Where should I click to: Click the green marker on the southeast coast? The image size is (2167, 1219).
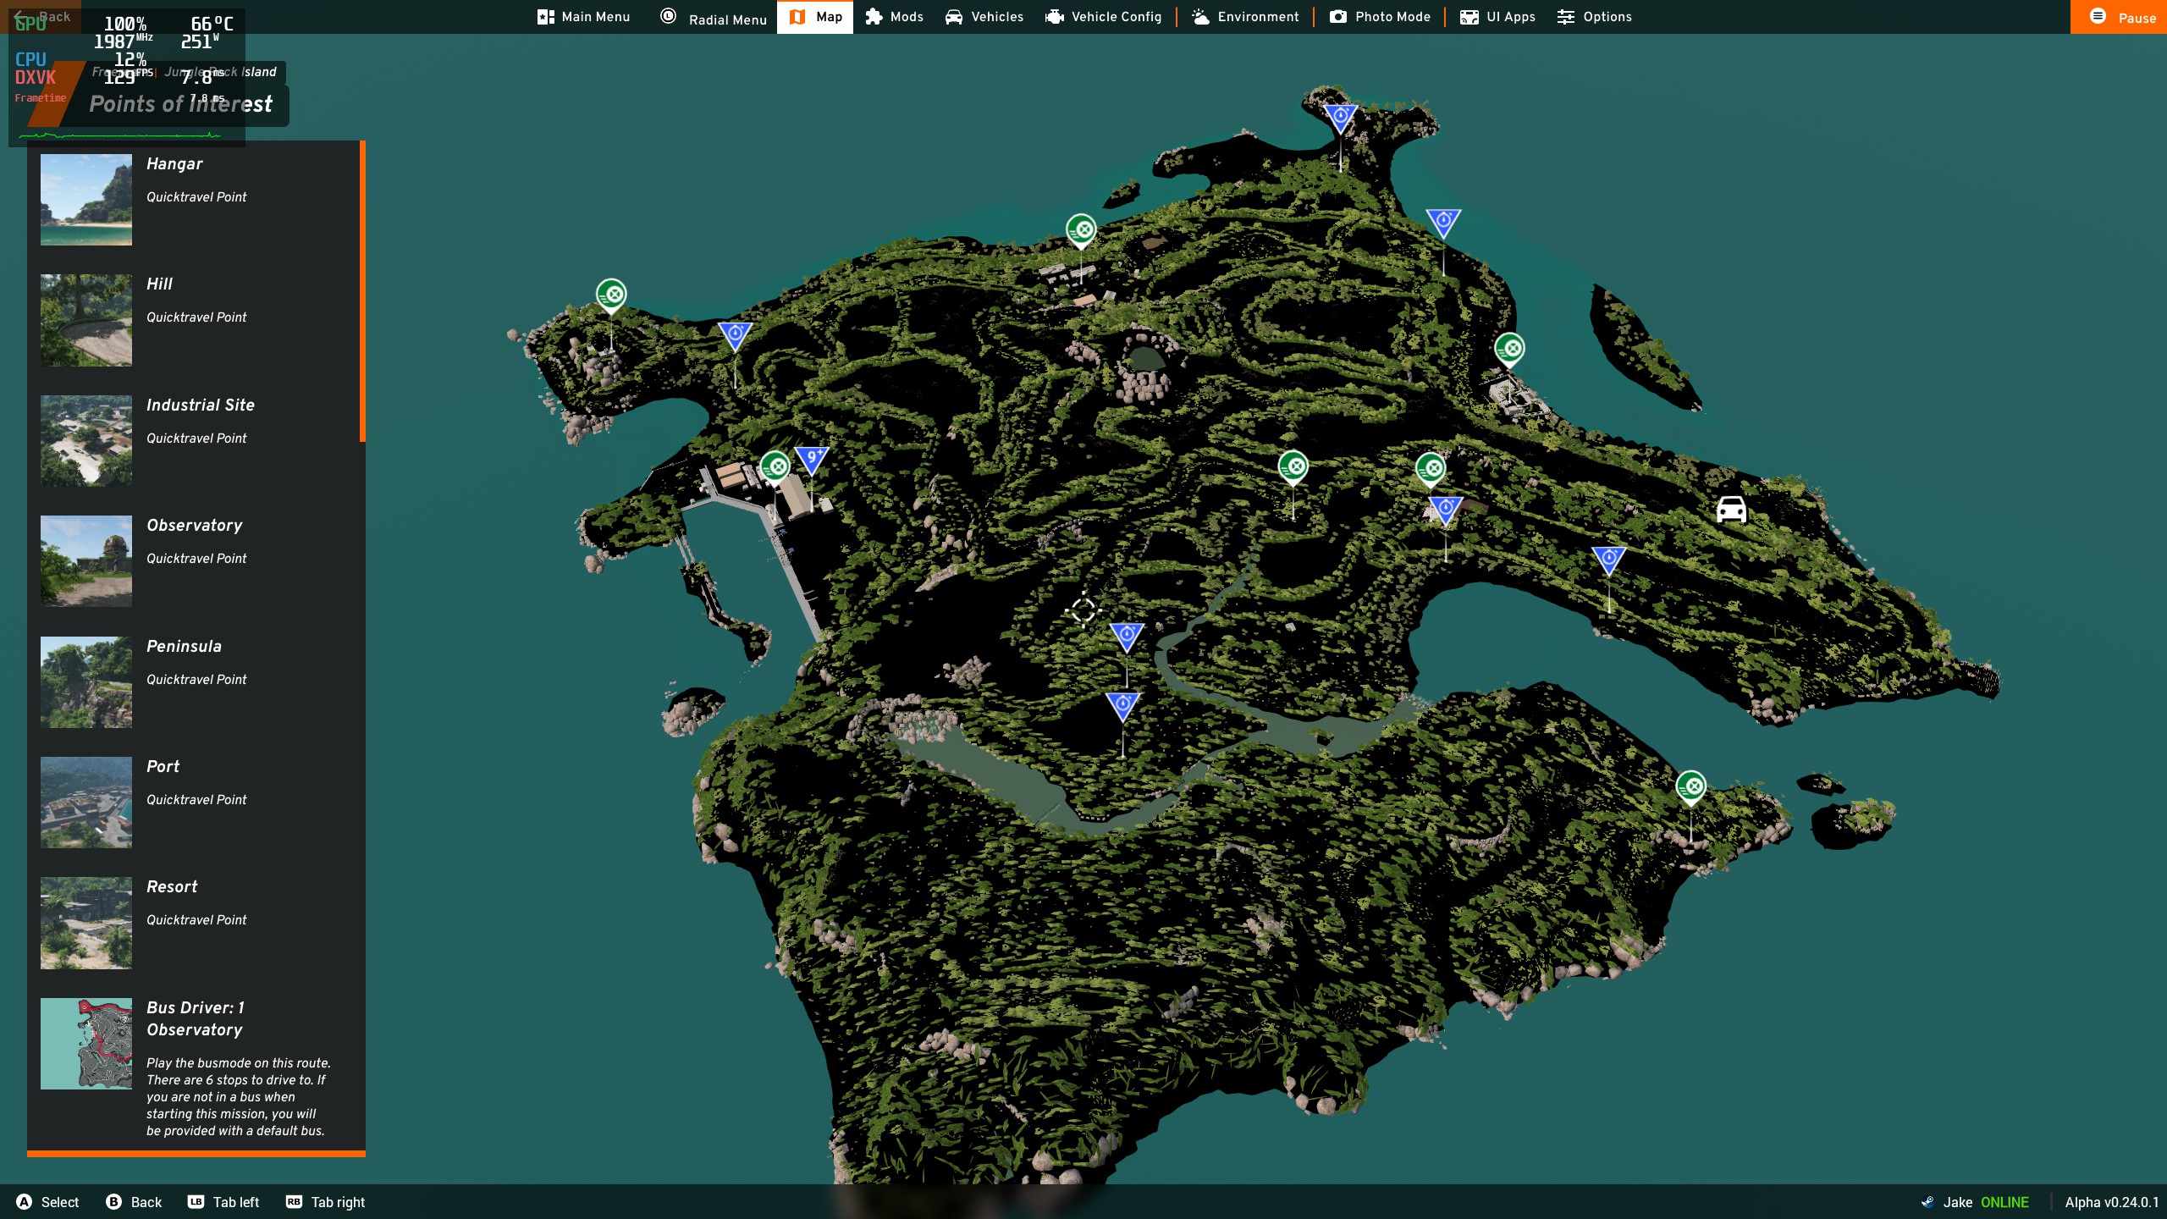pyautogui.click(x=1691, y=788)
